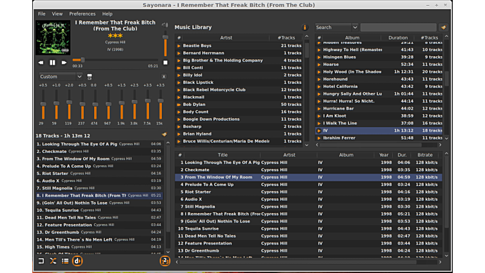
Task: Close the equalizer panel
Action: (x=163, y=77)
